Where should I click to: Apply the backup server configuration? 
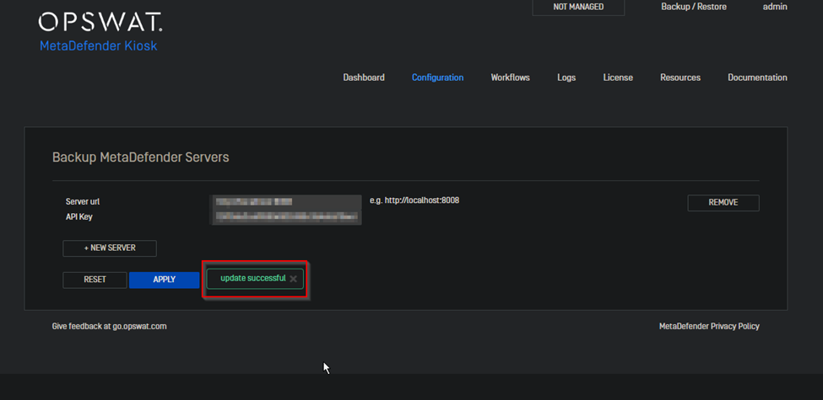click(x=165, y=280)
